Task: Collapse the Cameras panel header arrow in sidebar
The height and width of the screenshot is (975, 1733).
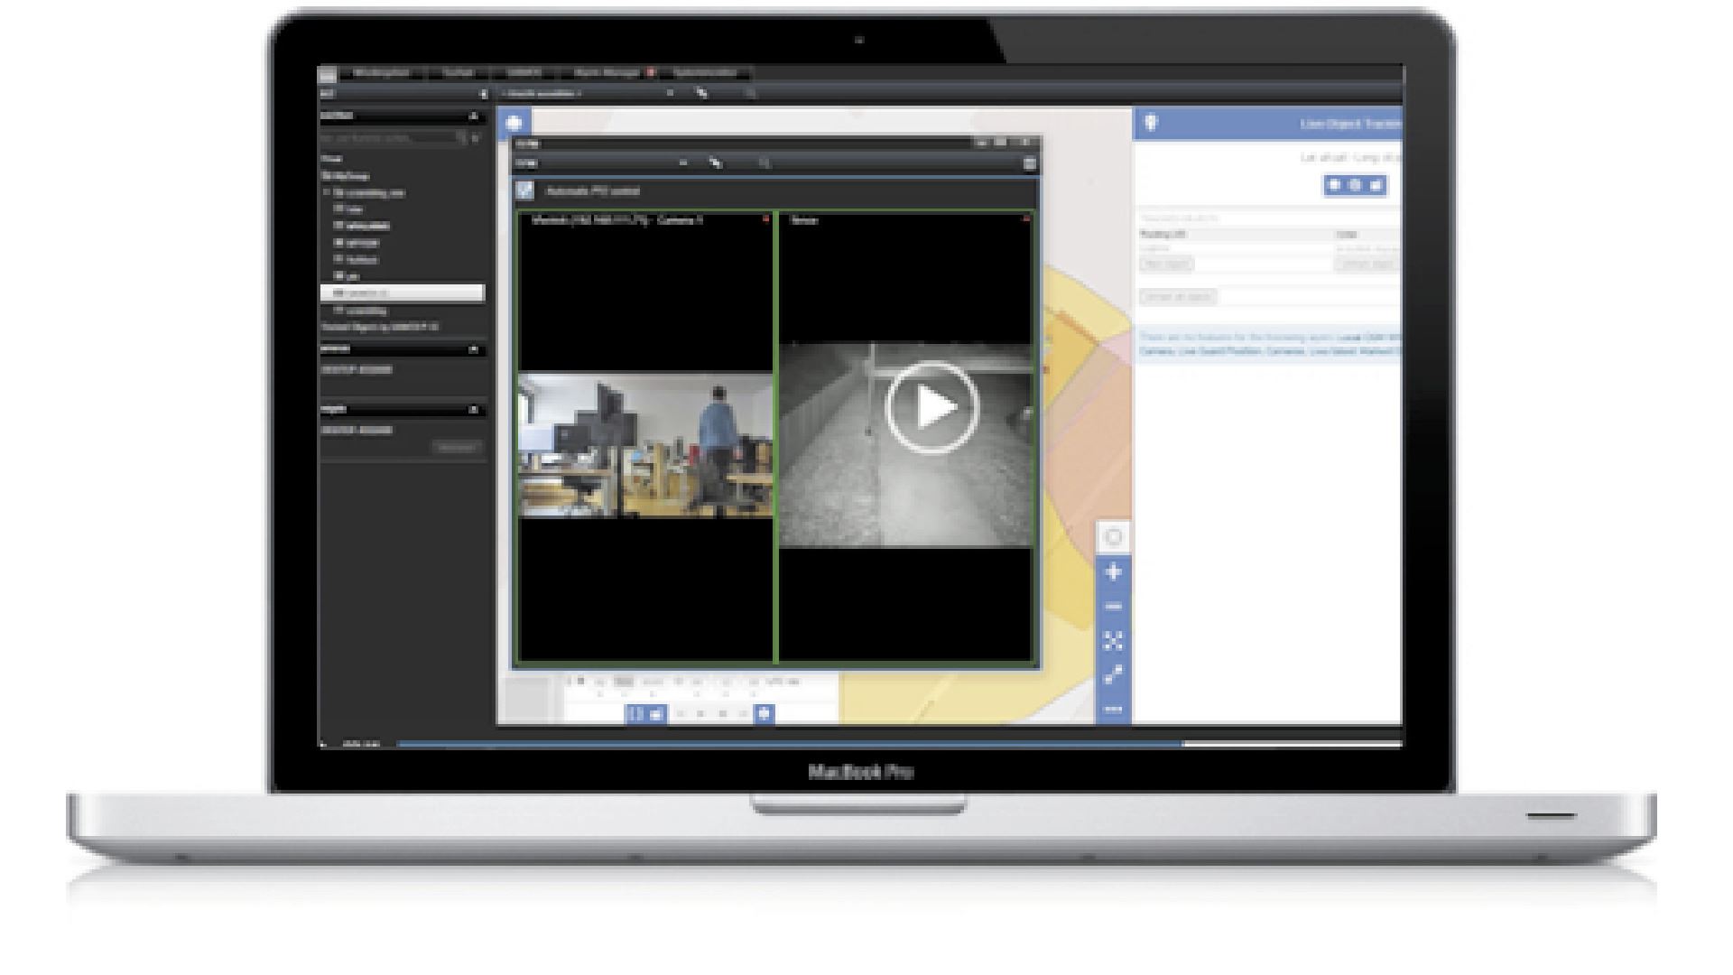Action: pos(473,348)
